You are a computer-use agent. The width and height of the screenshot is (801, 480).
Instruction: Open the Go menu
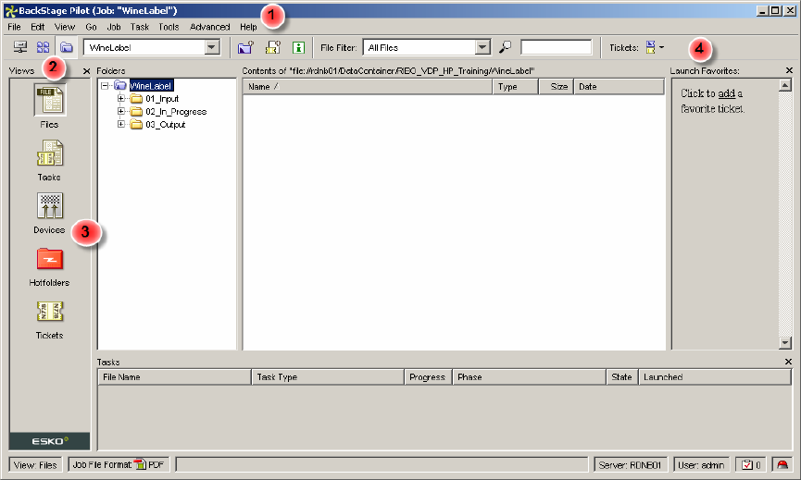91,27
